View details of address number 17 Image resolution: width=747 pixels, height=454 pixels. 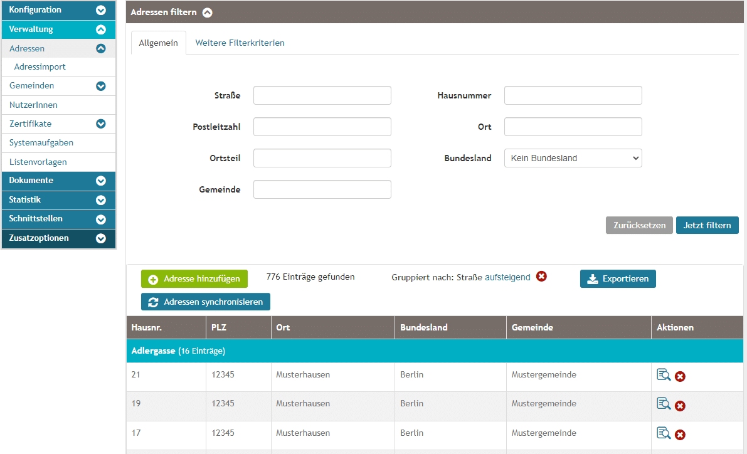663,433
